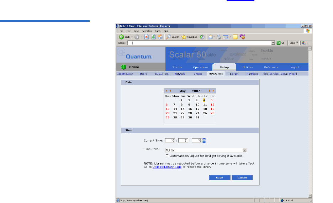Click the Quantum logo
Viewport: 333px width, 203px height.
(x=139, y=57)
